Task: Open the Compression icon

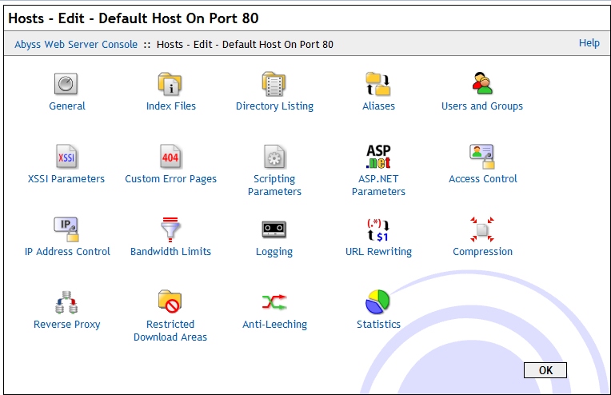Action: click(482, 229)
